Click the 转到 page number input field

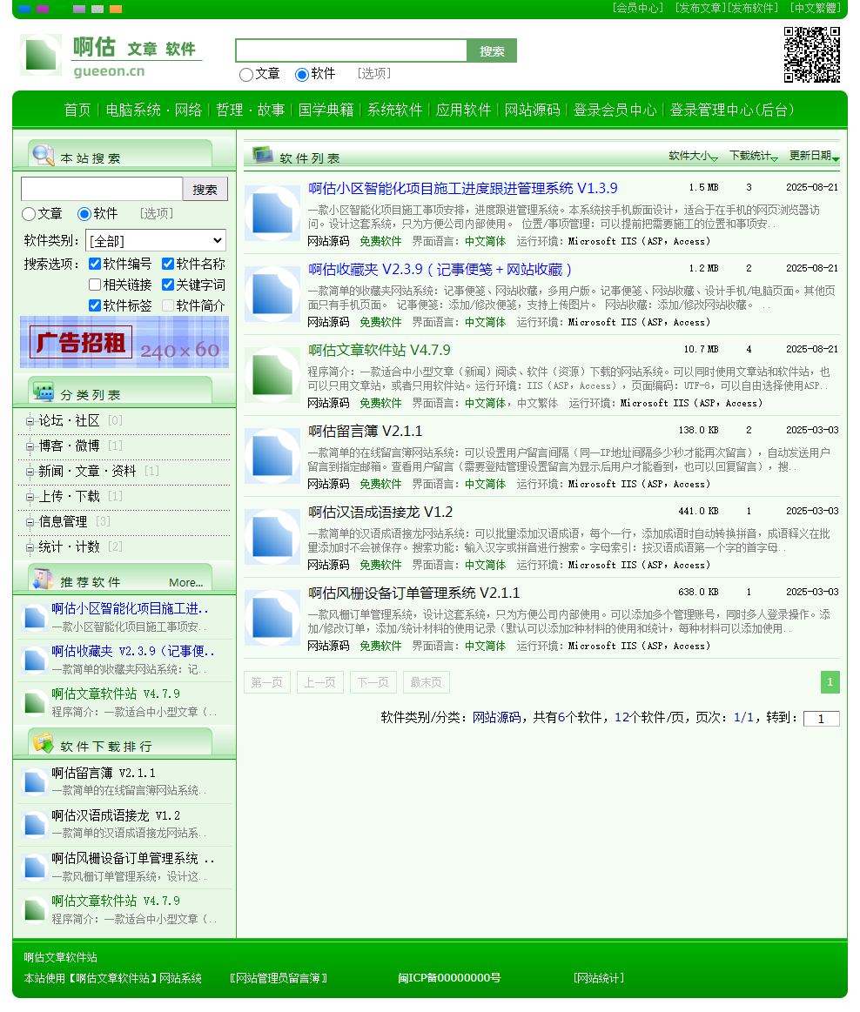pyautogui.click(x=821, y=719)
